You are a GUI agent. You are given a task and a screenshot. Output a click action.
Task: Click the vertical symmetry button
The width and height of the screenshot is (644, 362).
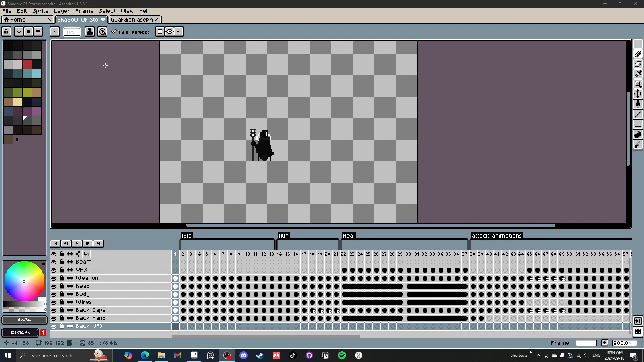[169, 32]
